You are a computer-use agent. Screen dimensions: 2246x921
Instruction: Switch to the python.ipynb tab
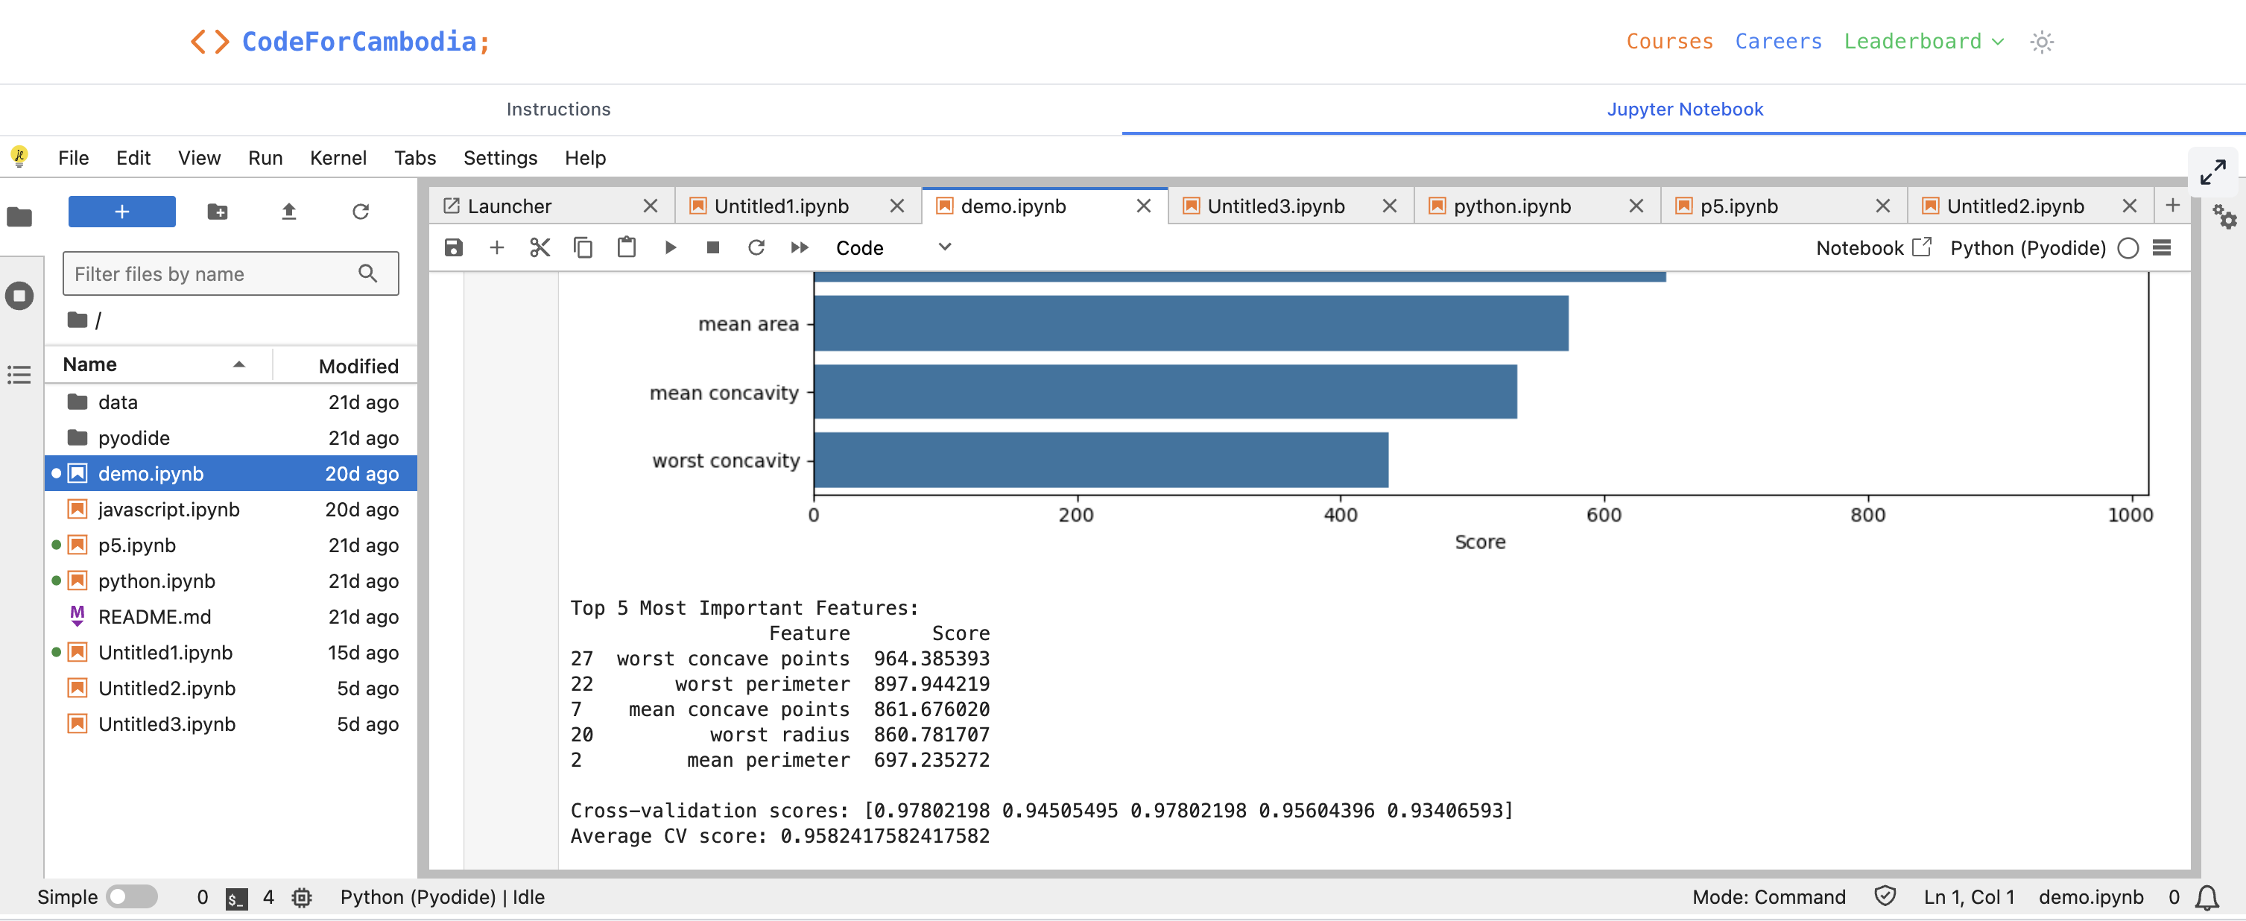point(1512,206)
